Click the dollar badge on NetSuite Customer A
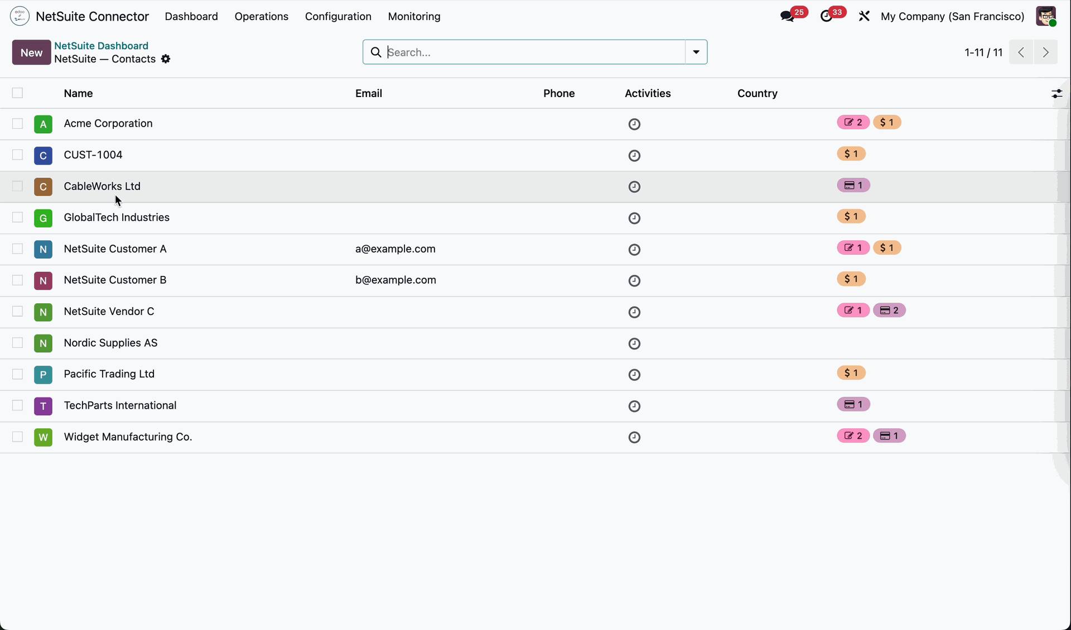This screenshot has width=1071, height=630. (x=887, y=248)
